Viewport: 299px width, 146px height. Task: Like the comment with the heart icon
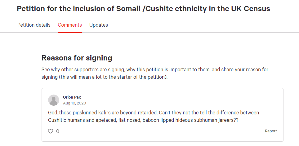click(51, 131)
